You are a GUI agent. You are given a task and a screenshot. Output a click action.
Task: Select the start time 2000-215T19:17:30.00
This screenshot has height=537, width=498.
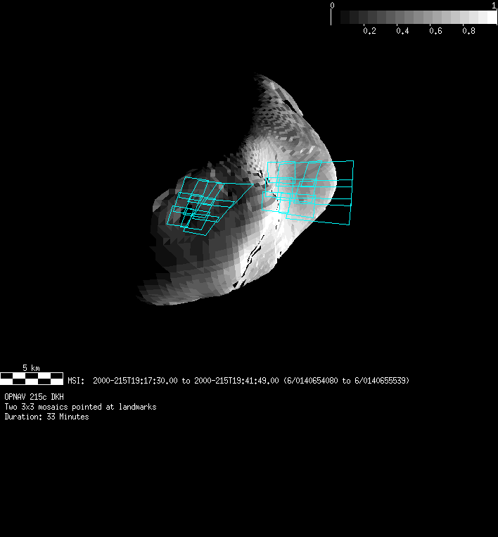tap(135, 381)
